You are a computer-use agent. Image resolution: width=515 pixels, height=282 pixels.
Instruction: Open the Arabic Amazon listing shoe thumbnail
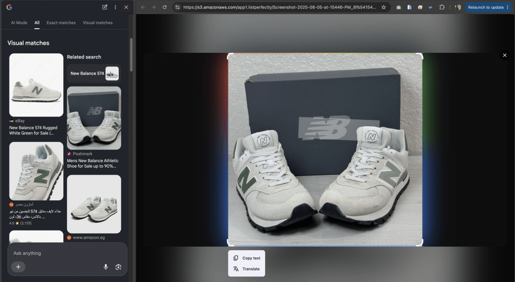tap(36, 171)
